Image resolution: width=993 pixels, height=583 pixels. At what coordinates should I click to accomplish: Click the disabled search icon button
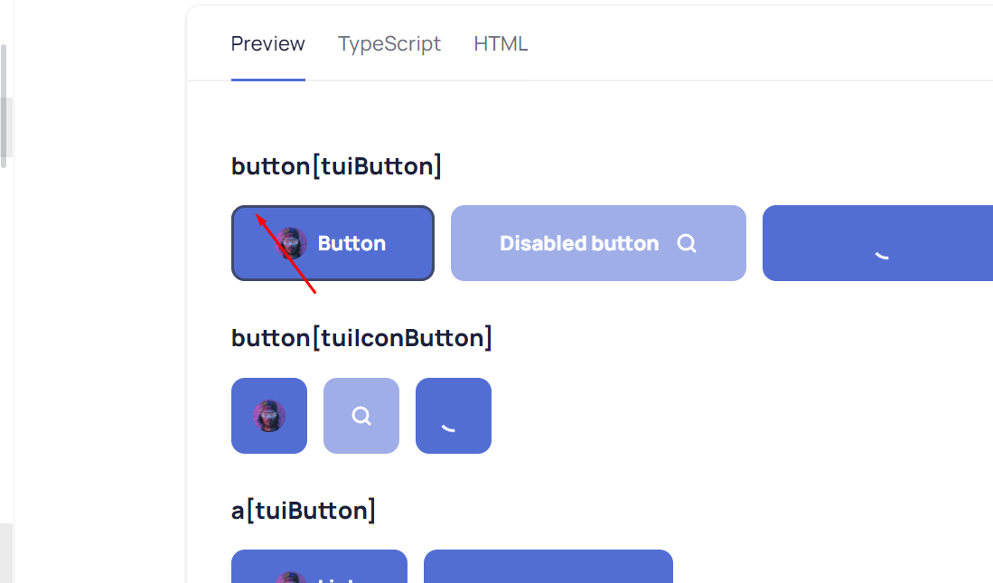[x=361, y=416]
